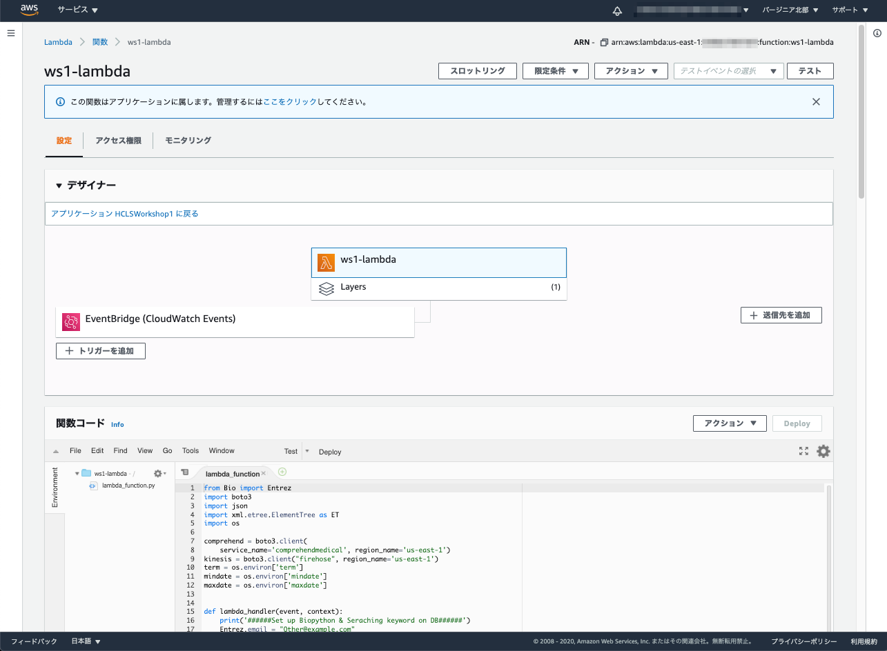The height and width of the screenshot is (651, 887).
Task: Click the info icon in the banner
Action: (60, 101)
